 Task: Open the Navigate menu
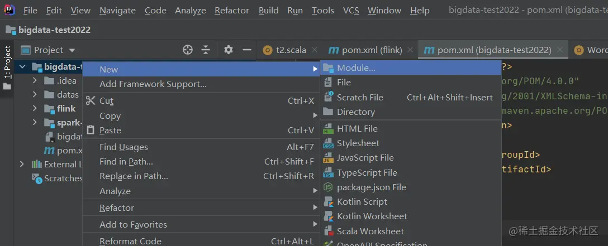(118, 11)
